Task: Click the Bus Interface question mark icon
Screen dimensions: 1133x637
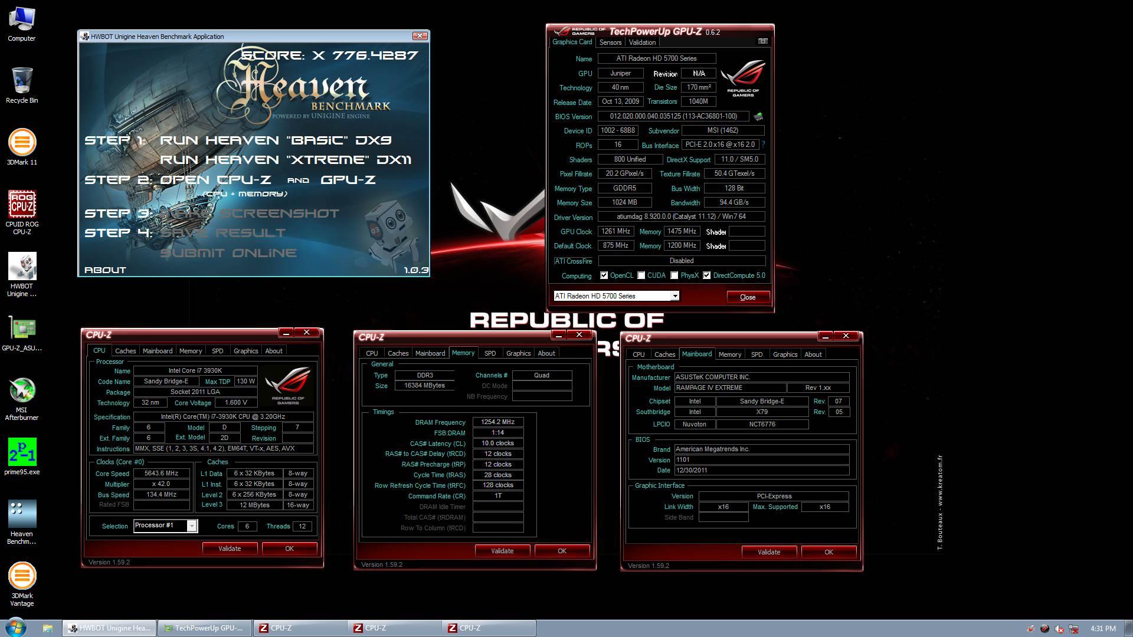Action: click(763, 145)
